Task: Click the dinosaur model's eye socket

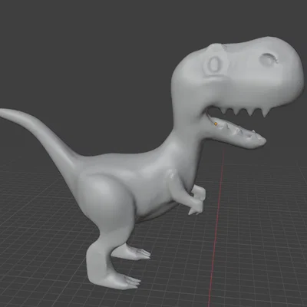Action: coord(214,64)
